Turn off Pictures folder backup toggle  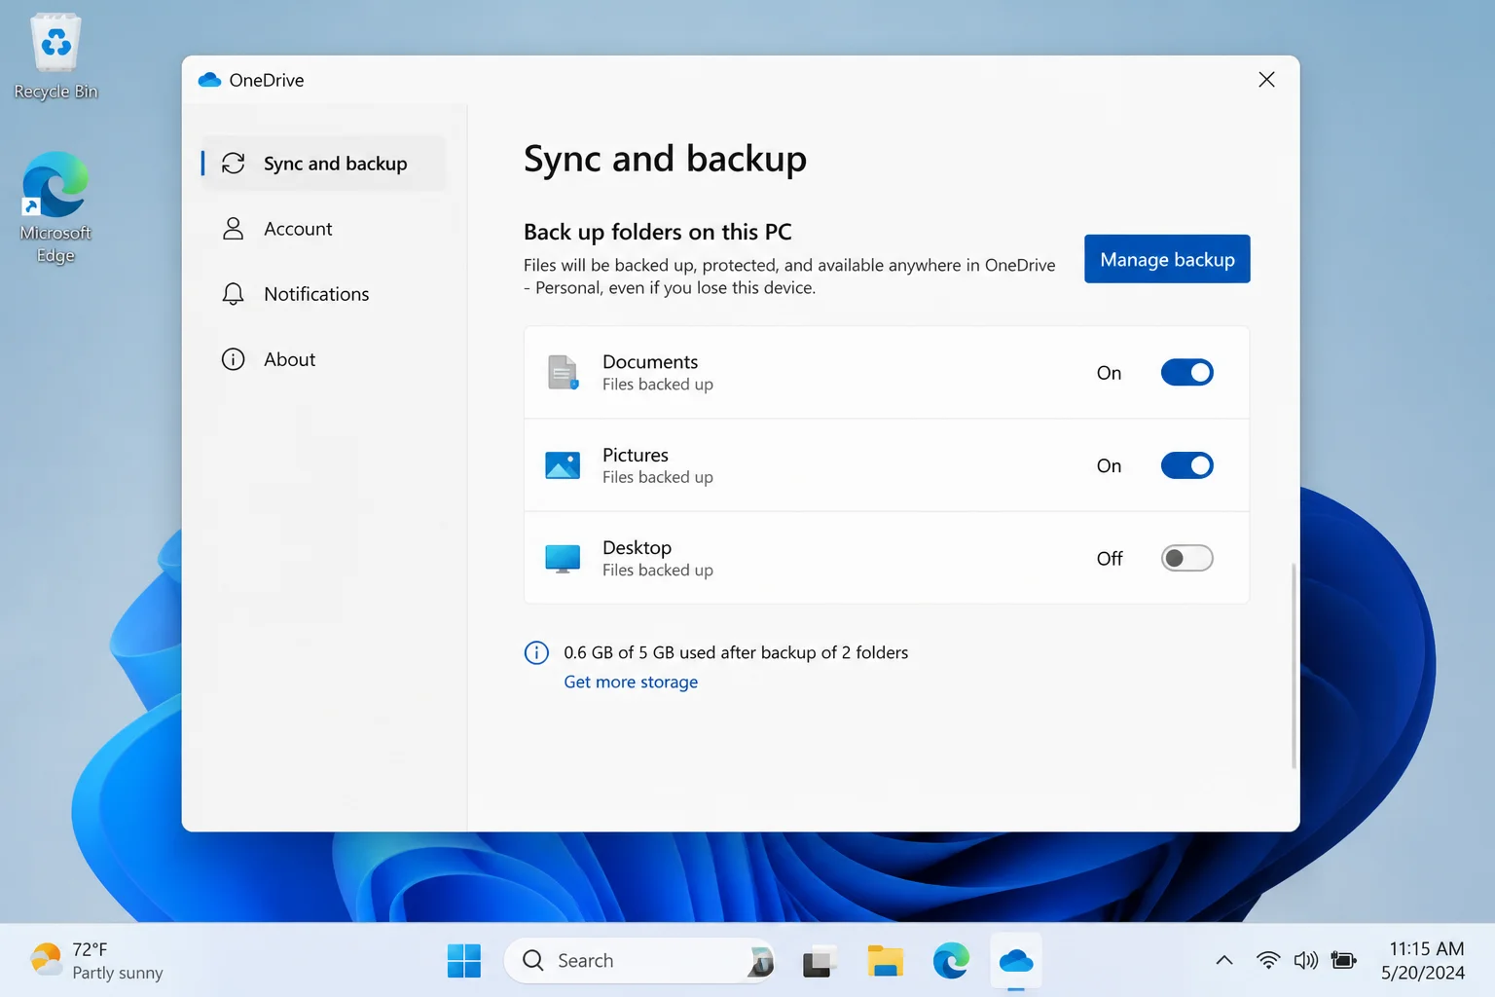pos(1186,465)
